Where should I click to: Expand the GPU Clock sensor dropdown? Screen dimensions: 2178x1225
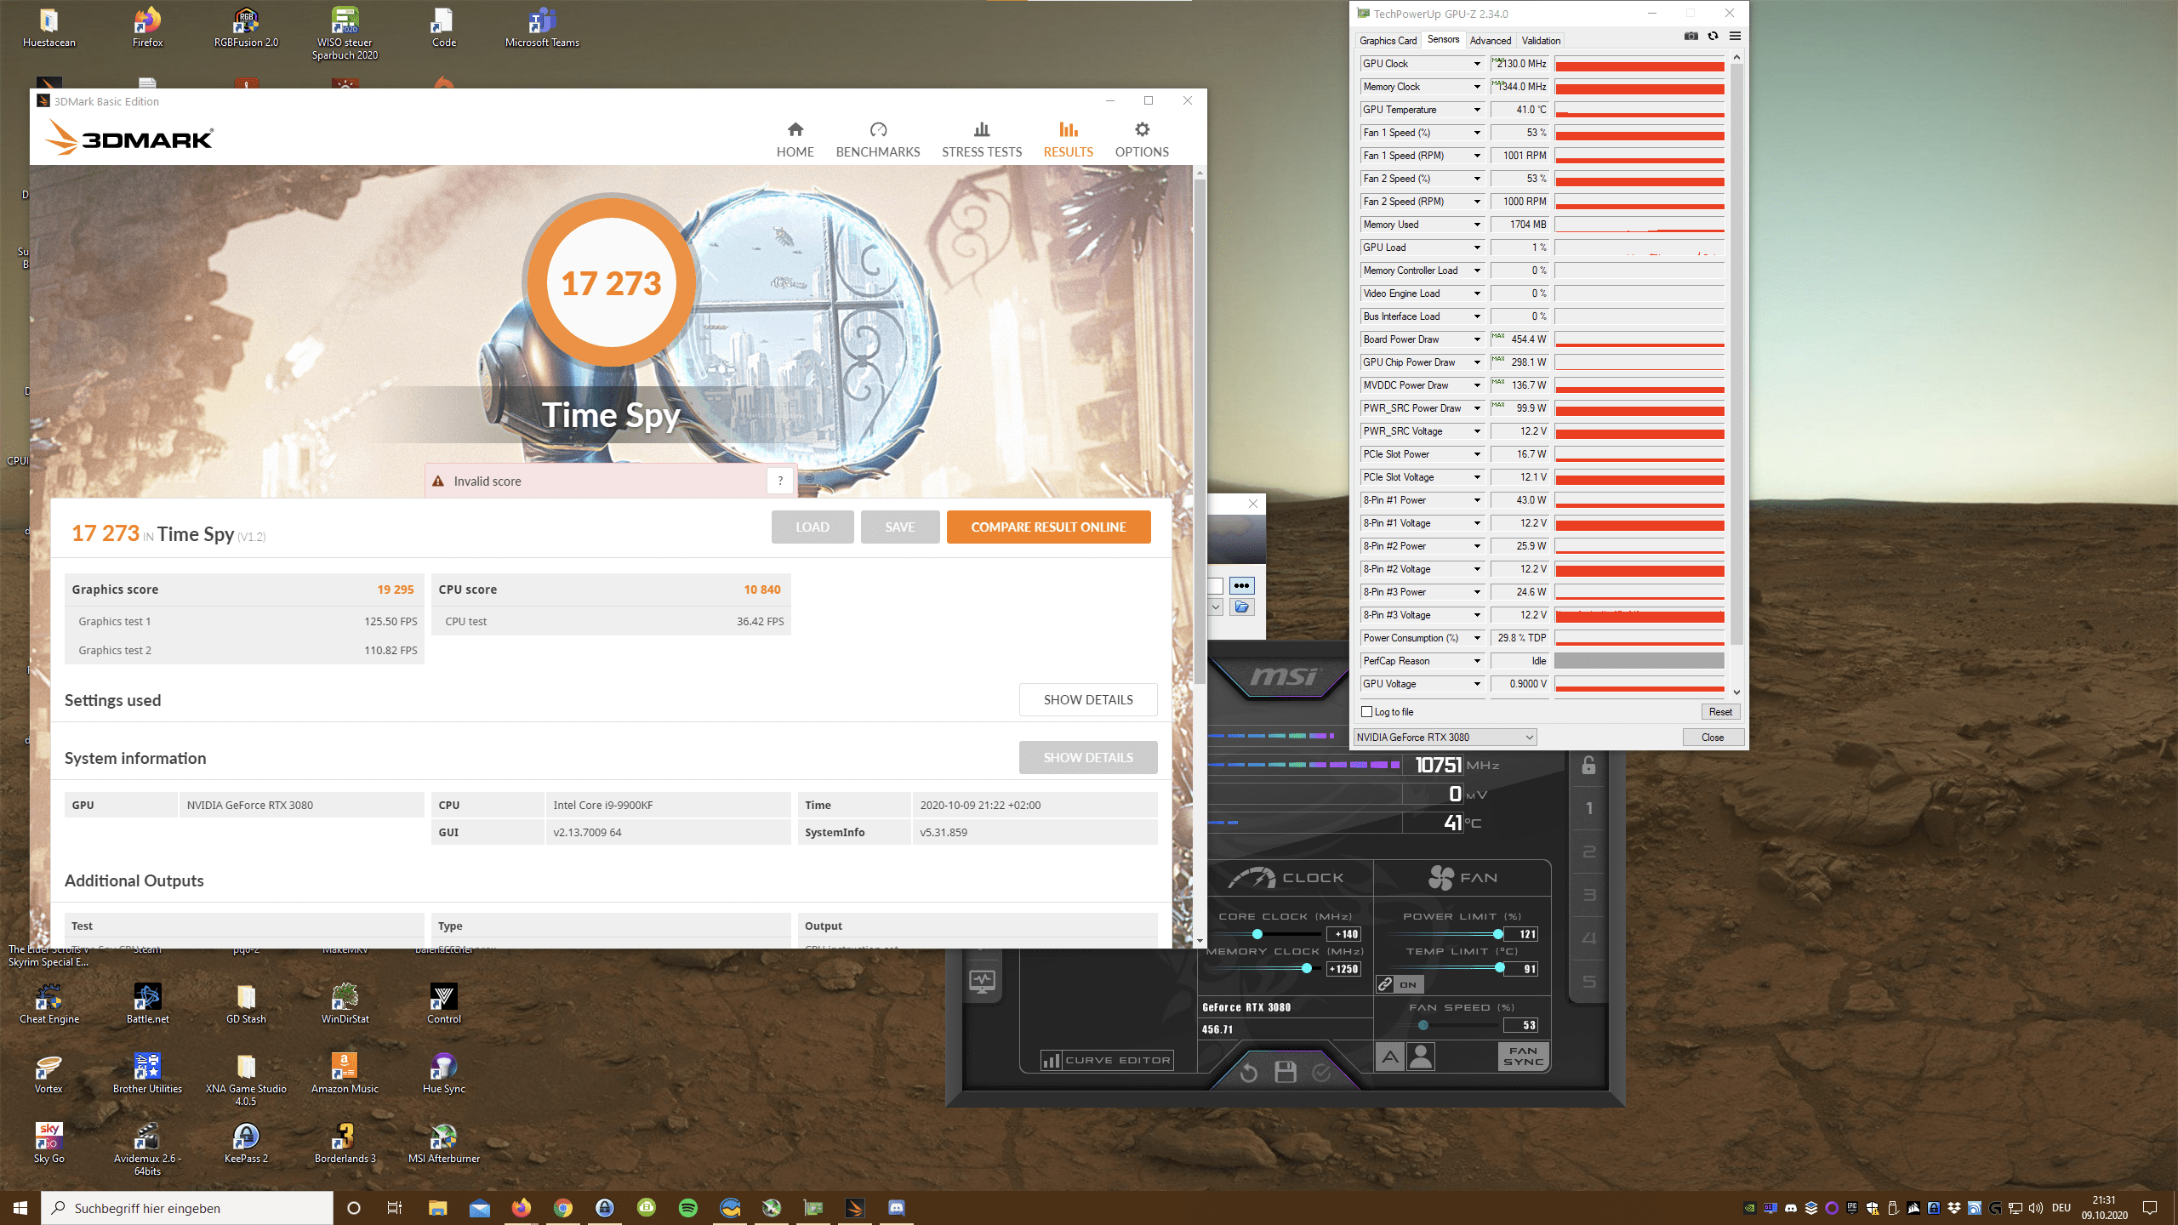click(x=1477, y=64)
